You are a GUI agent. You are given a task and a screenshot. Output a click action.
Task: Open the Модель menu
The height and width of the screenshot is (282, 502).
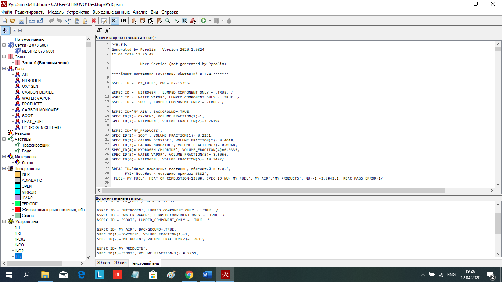pyautogui.click(x=56, y=12)
